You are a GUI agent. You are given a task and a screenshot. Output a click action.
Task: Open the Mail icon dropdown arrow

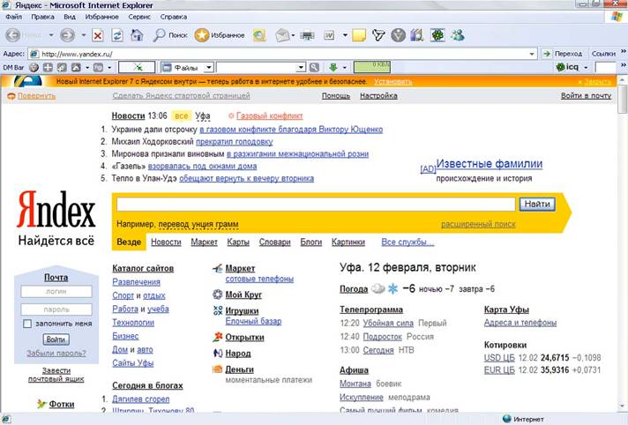(293, 35)
